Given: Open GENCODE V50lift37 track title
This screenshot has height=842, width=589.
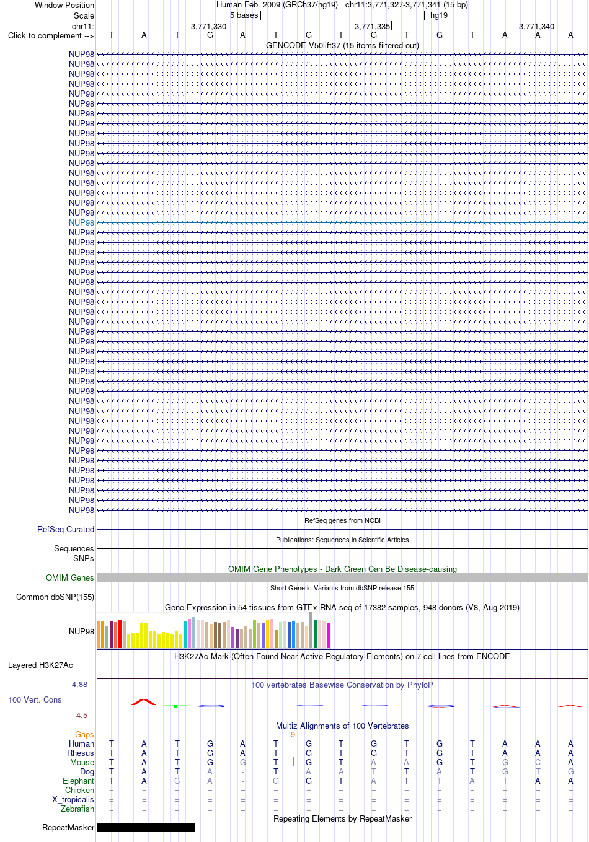Looking at the screenshot, I should pos(342,45).
